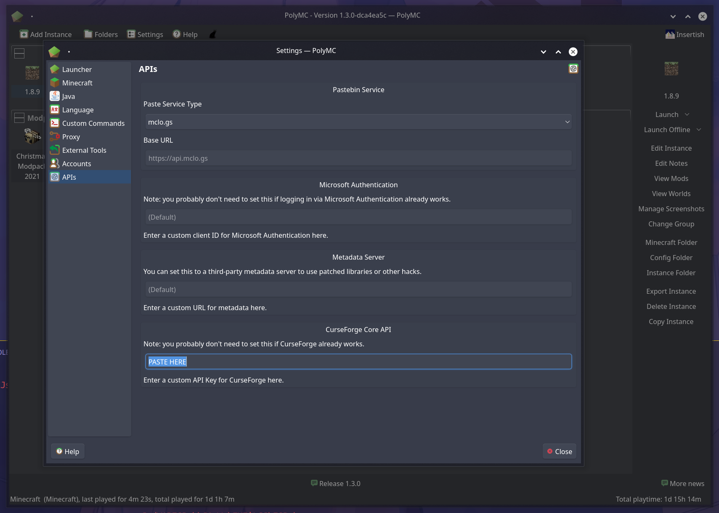Maximize the main PolyMC window

[x=688, y=16]
